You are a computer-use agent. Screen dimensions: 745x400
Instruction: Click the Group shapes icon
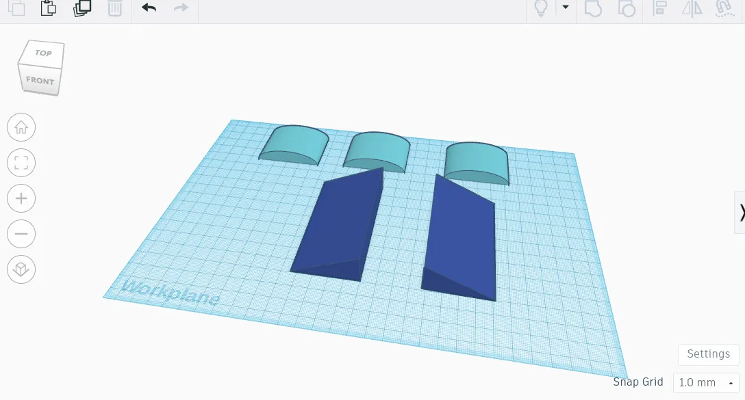(x=594, y=8)
